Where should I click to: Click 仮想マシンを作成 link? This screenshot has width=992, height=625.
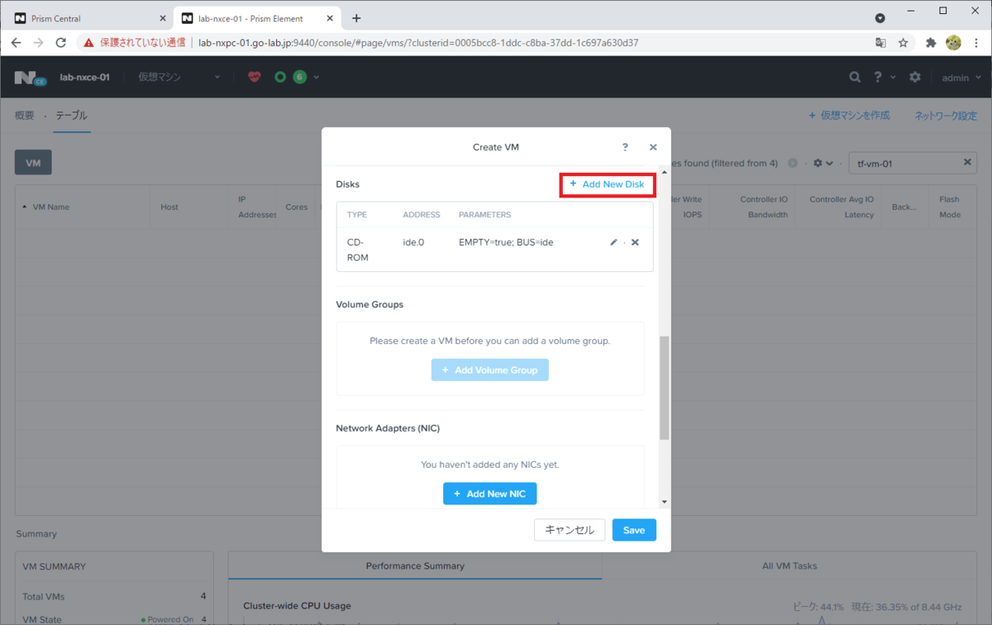pos(849,116)
